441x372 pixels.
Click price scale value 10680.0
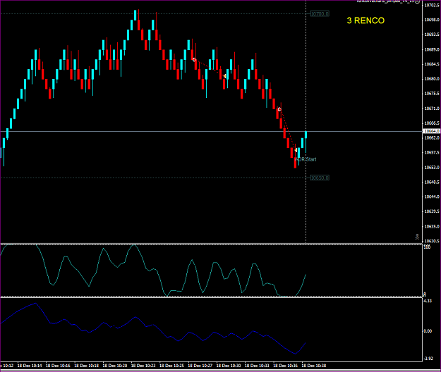(x=432, y=79)
